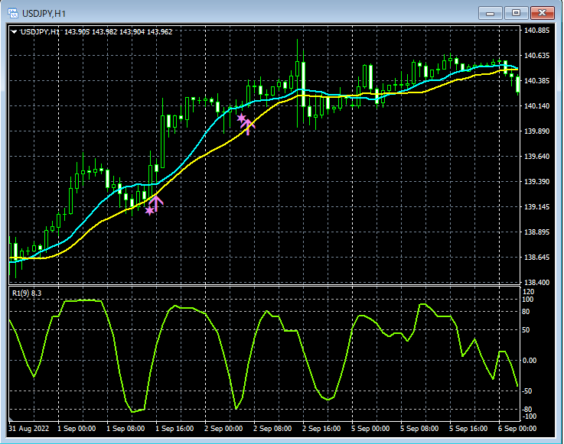
Task: Click the 138.400 price scale label
Action: (x=536, y=282)
